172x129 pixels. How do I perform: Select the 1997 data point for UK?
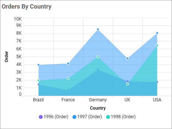coord(127,58)
